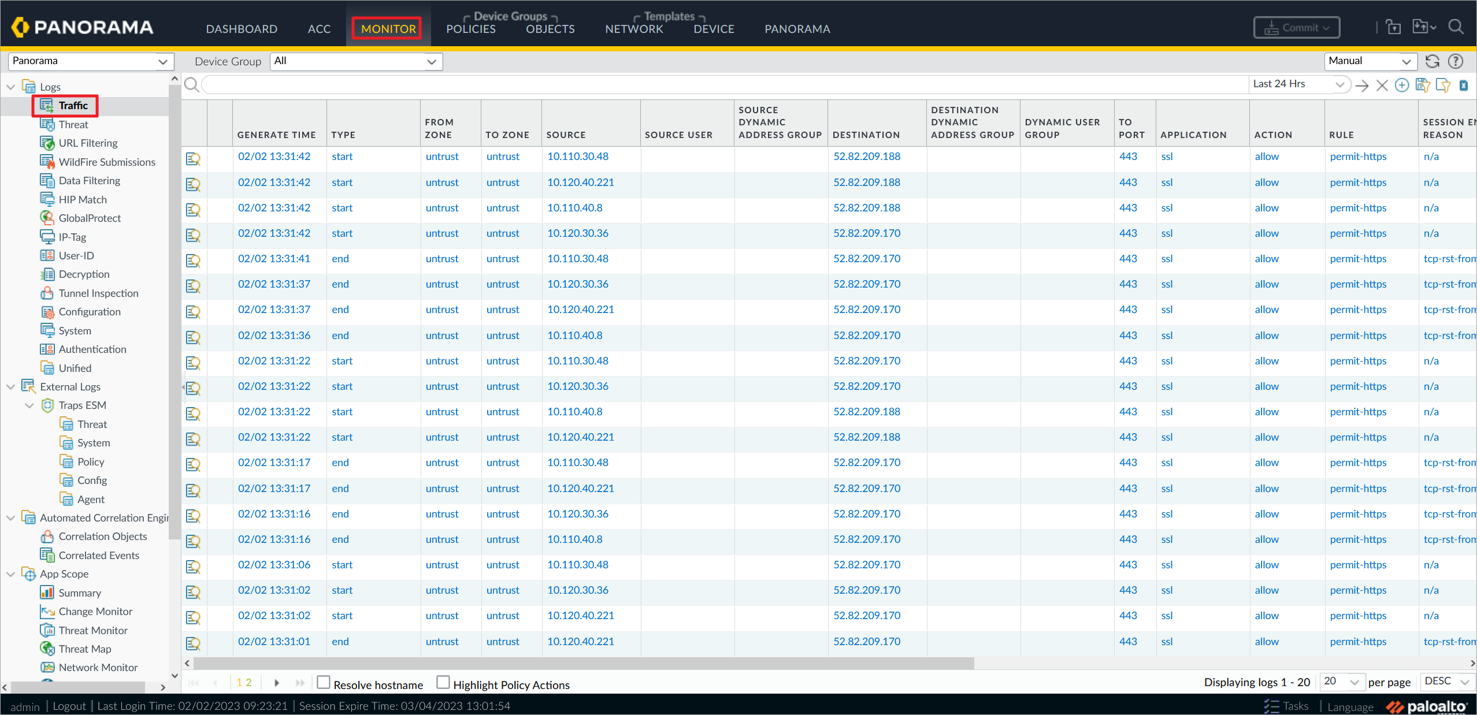Click source 10.110.30.48 in first row
This screenshot has height=715, width=1477.
coord(578,157)
